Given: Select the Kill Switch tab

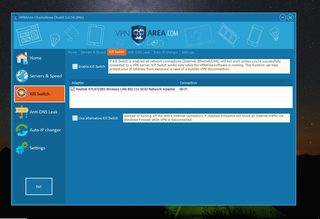Looking at the screenshot, I should [x=117, y=52].
